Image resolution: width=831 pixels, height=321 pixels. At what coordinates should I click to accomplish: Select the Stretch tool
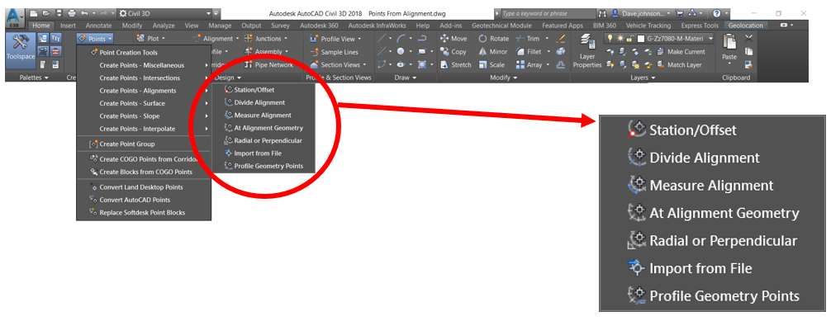click(x=455, y=64)
